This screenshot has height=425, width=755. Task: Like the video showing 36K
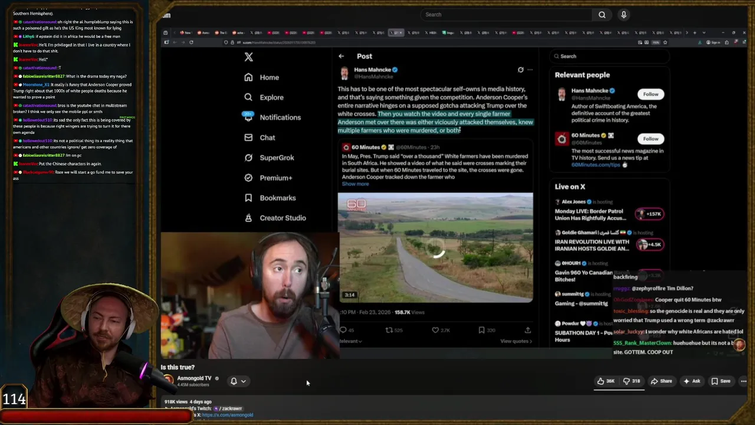606,381
